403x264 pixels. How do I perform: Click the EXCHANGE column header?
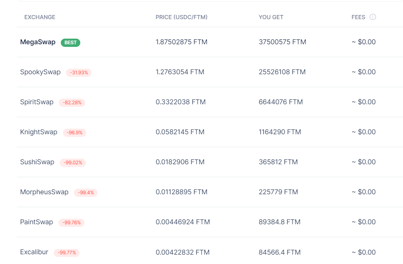[x=40, y=17]
